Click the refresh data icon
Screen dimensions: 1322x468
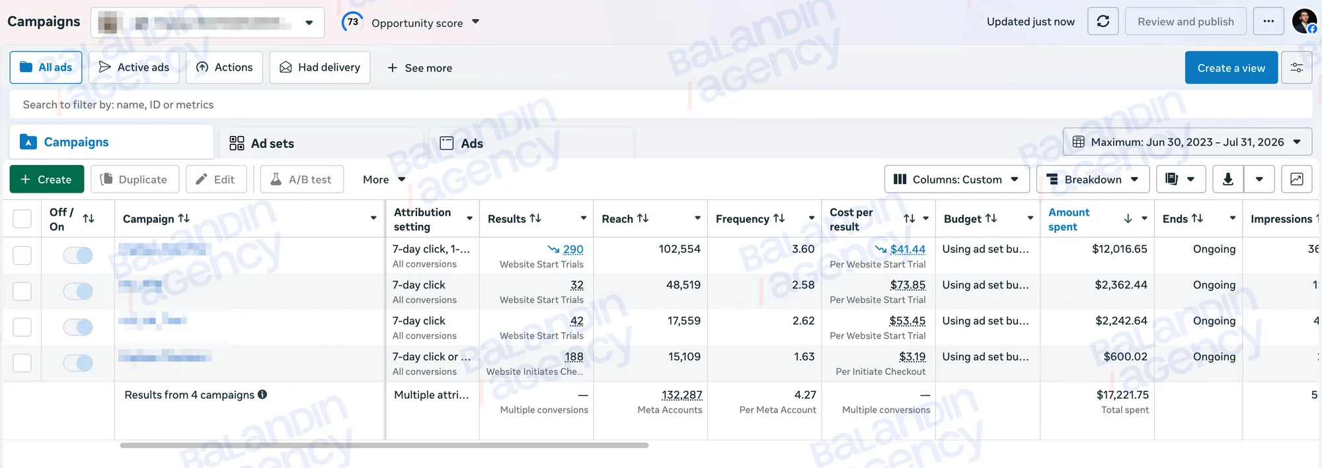click(x=1103, y=22)
